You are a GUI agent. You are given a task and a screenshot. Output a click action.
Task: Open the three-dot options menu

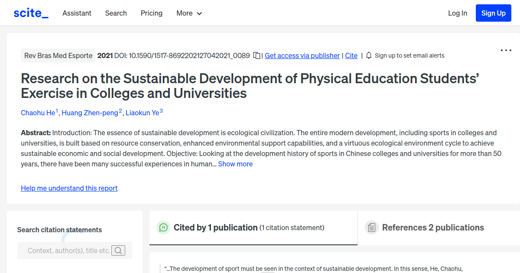(506, 50)
